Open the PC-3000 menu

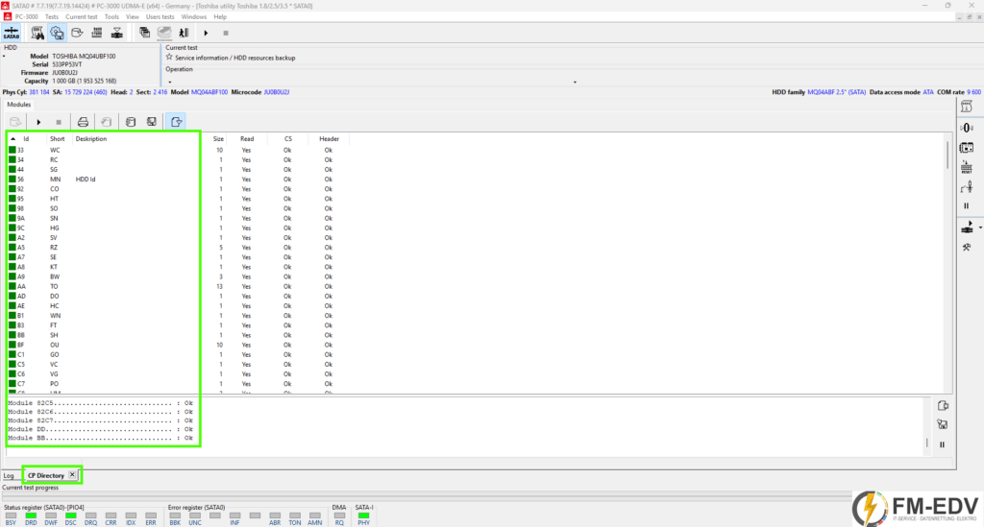(26, 17)
